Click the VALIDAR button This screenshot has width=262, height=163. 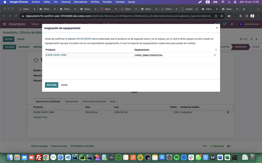point(9,47)
